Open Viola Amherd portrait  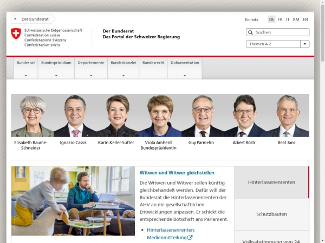pos(160,116)
